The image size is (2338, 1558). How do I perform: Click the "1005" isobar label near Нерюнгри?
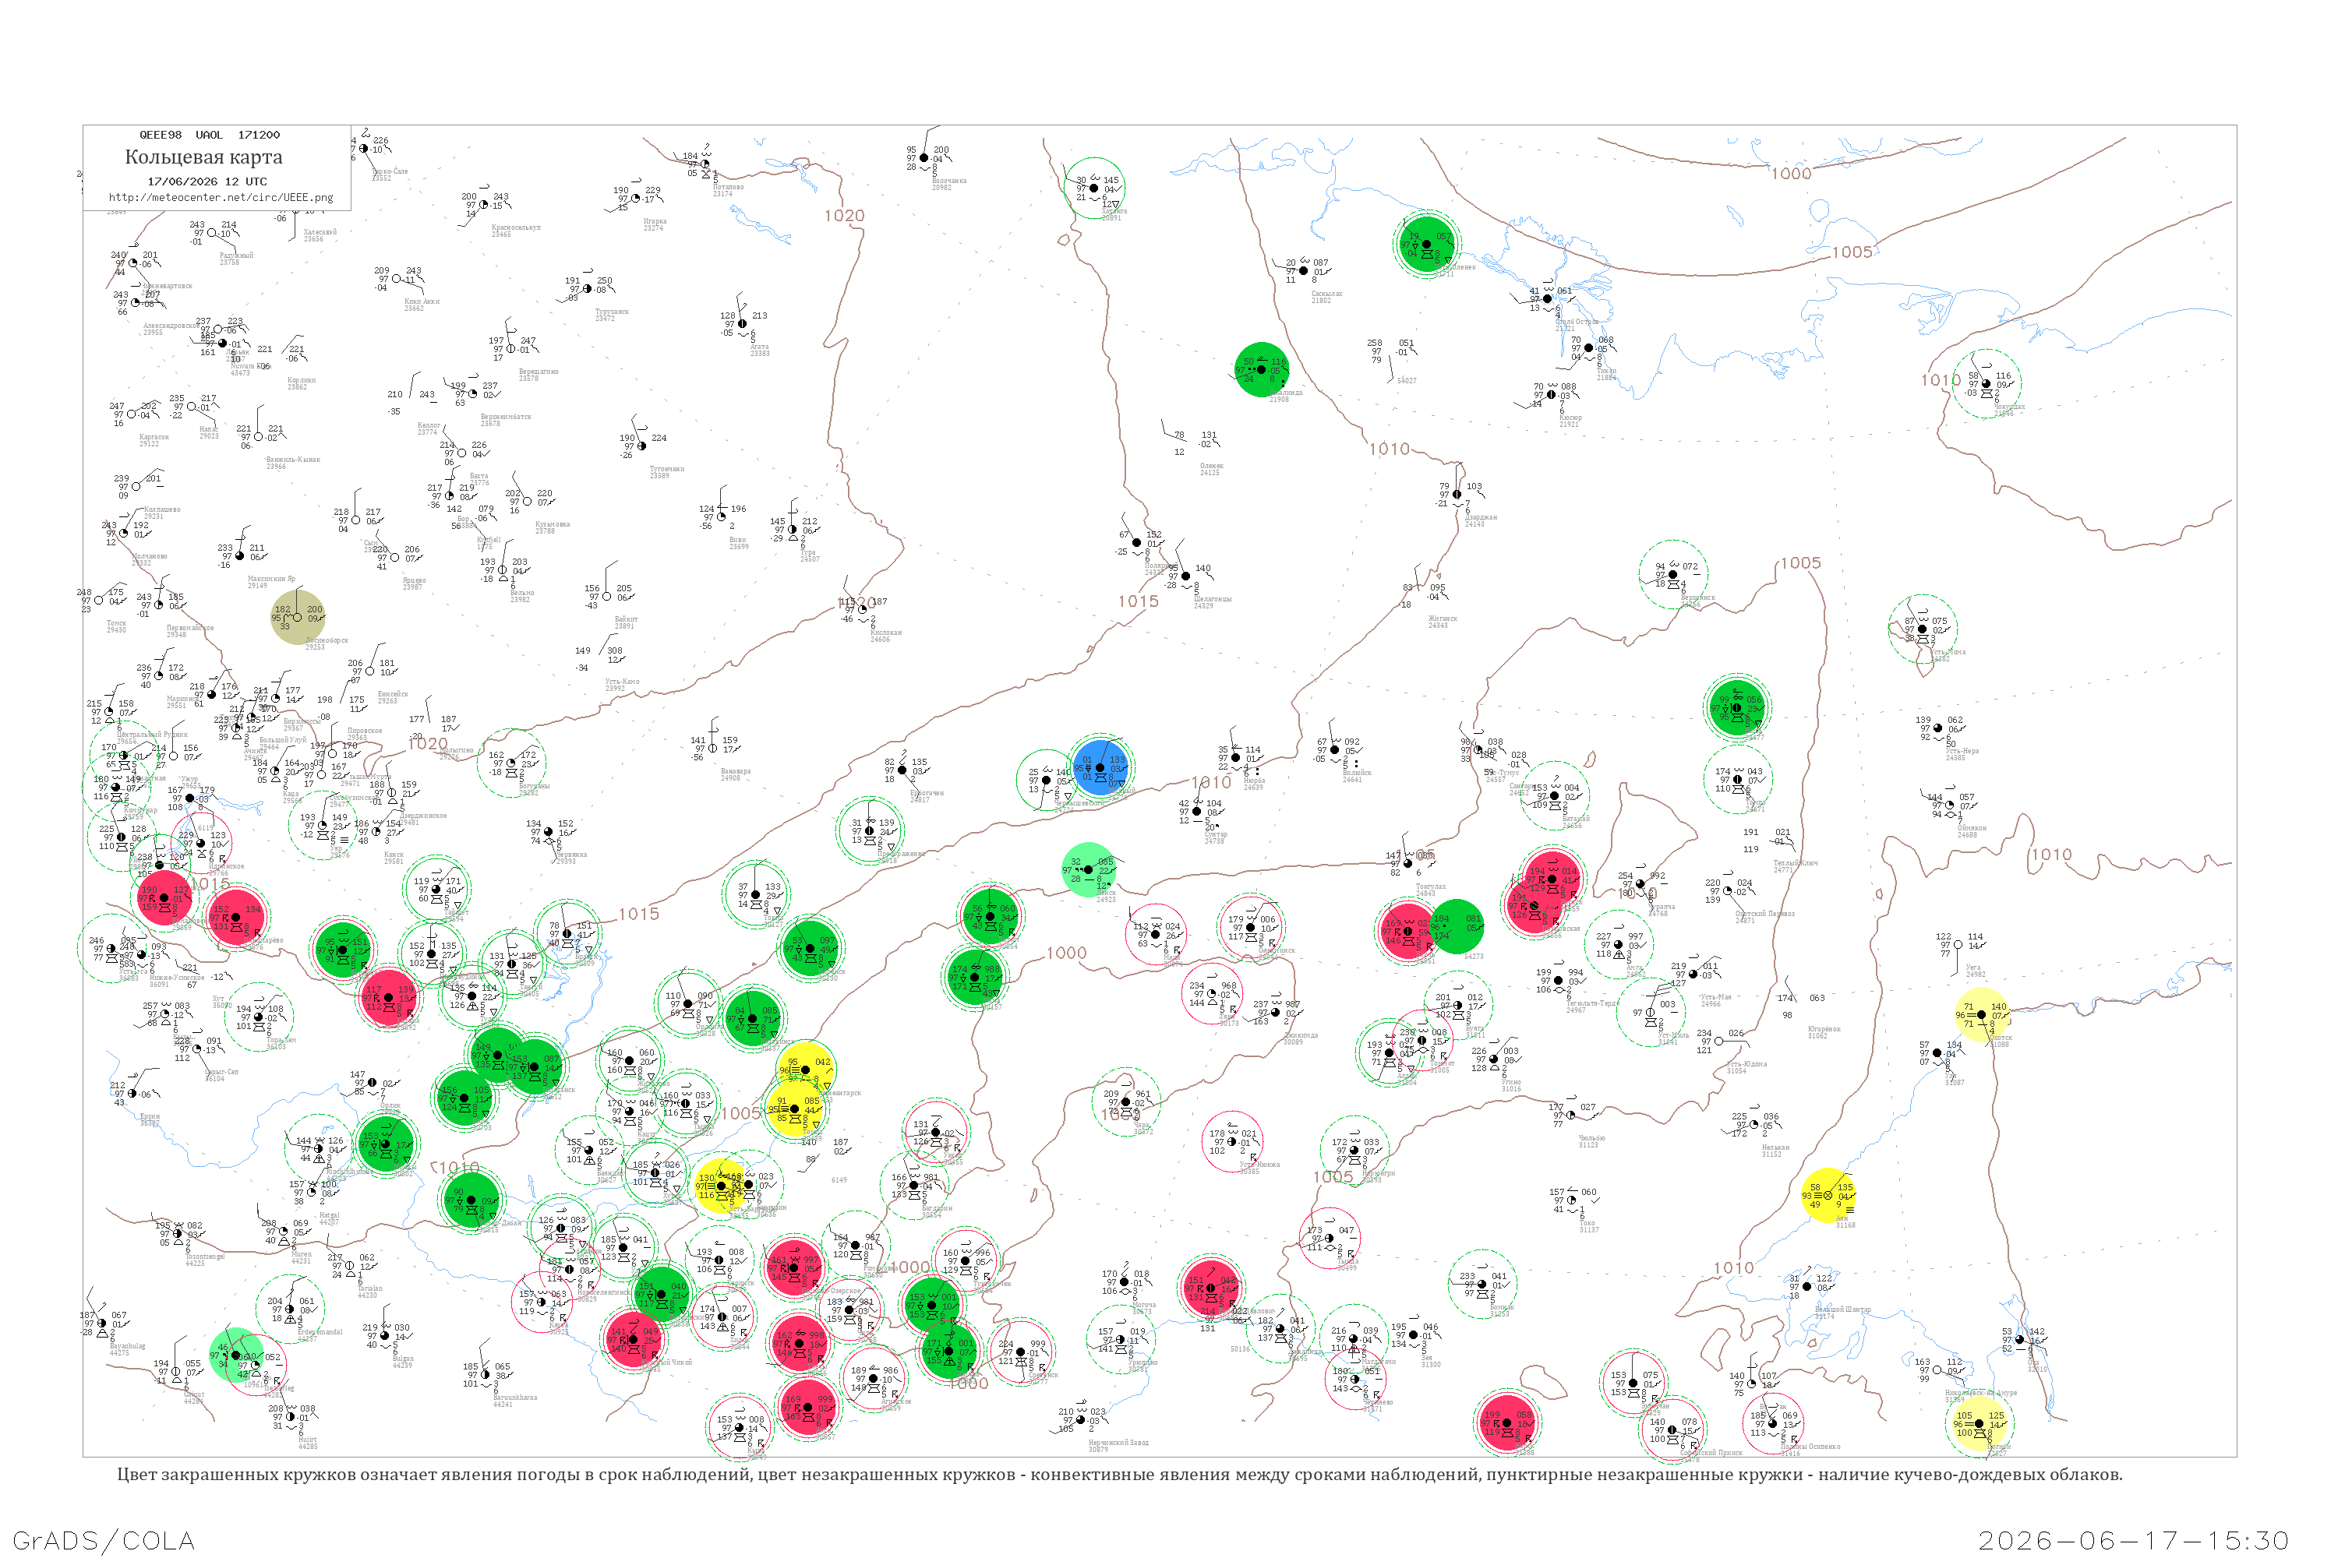1333,1176
